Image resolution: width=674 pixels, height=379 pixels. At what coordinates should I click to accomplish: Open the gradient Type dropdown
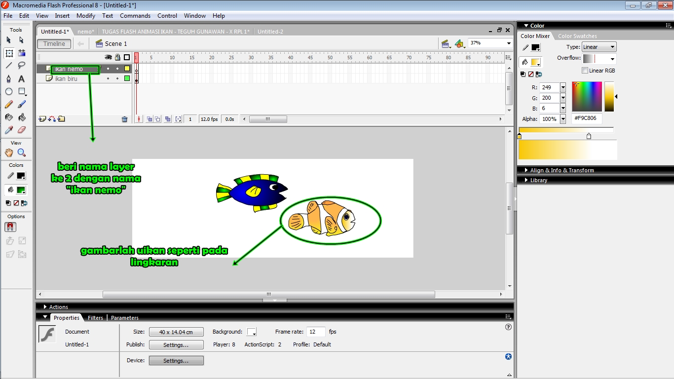599,47
